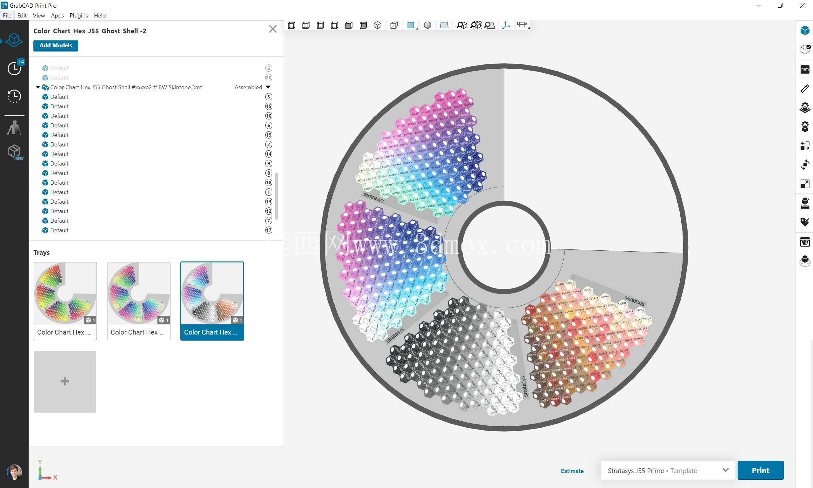
Task: Open the package icon labeled NEW
Action: (15, 152)
